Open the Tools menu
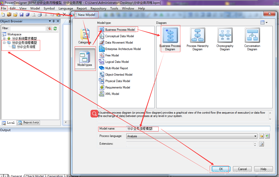The width and height of the screenshot is (279, 177). 114,8
